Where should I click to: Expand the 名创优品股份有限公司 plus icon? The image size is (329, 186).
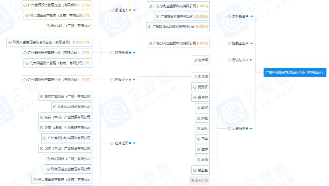[55, 107]
